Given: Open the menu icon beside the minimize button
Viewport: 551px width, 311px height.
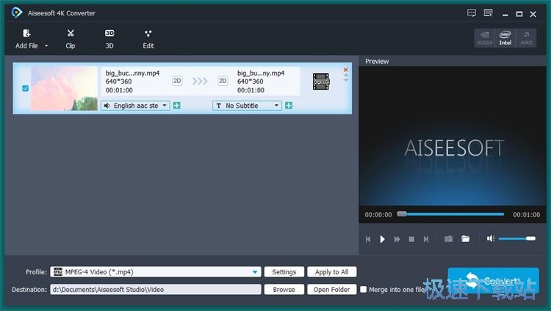Looking at the screenshot, I should point(489,13).
